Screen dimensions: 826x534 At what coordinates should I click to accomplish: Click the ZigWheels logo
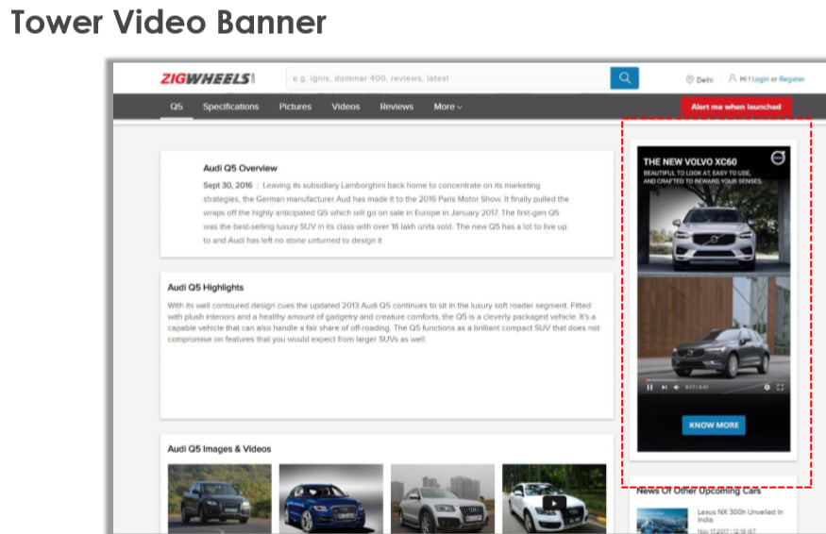(208, 78)
